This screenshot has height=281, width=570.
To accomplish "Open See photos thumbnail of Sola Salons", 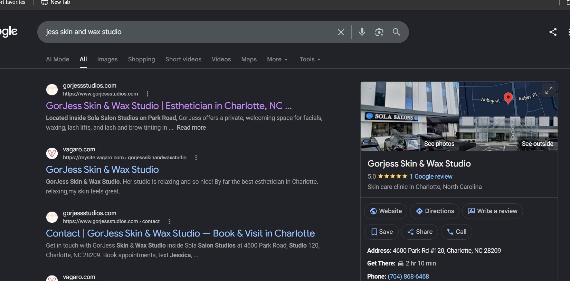I will (x=410, y=116).
